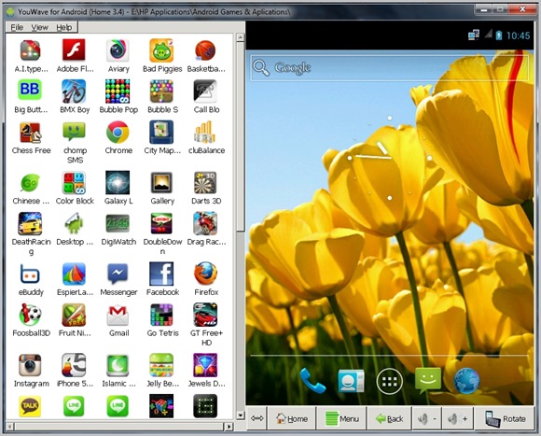Click the volume down button

[427, 419]
